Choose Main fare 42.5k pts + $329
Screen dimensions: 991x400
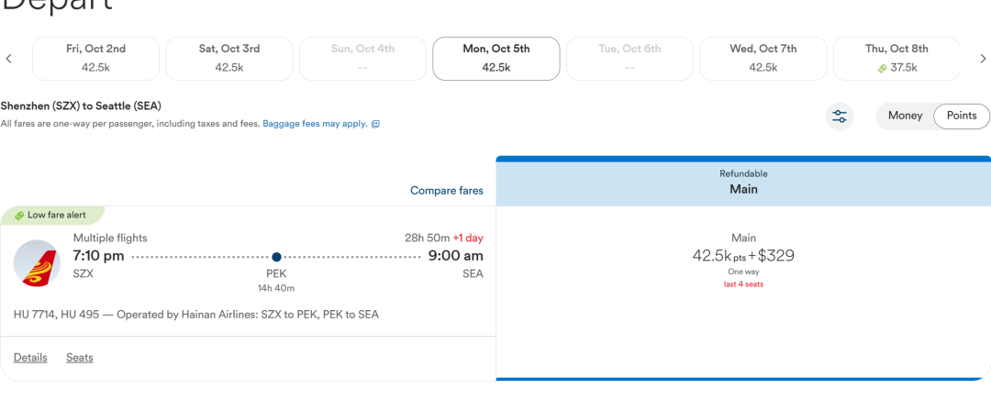tap(743, 261)
